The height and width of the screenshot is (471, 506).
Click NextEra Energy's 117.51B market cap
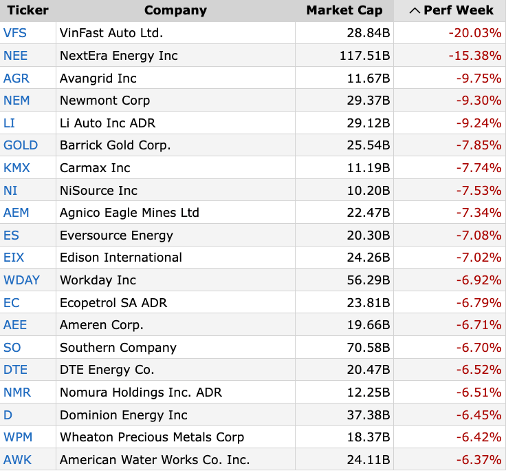364,56
